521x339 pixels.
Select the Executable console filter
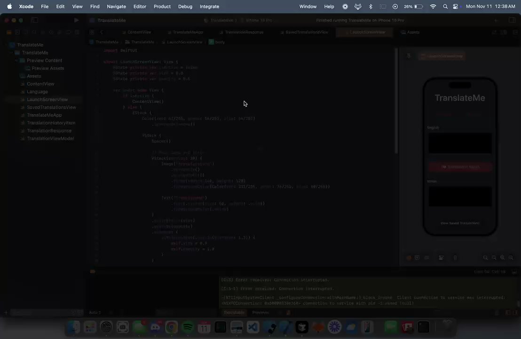pos(234,313)
